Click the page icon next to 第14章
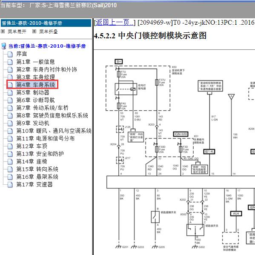 pos(10,162)
